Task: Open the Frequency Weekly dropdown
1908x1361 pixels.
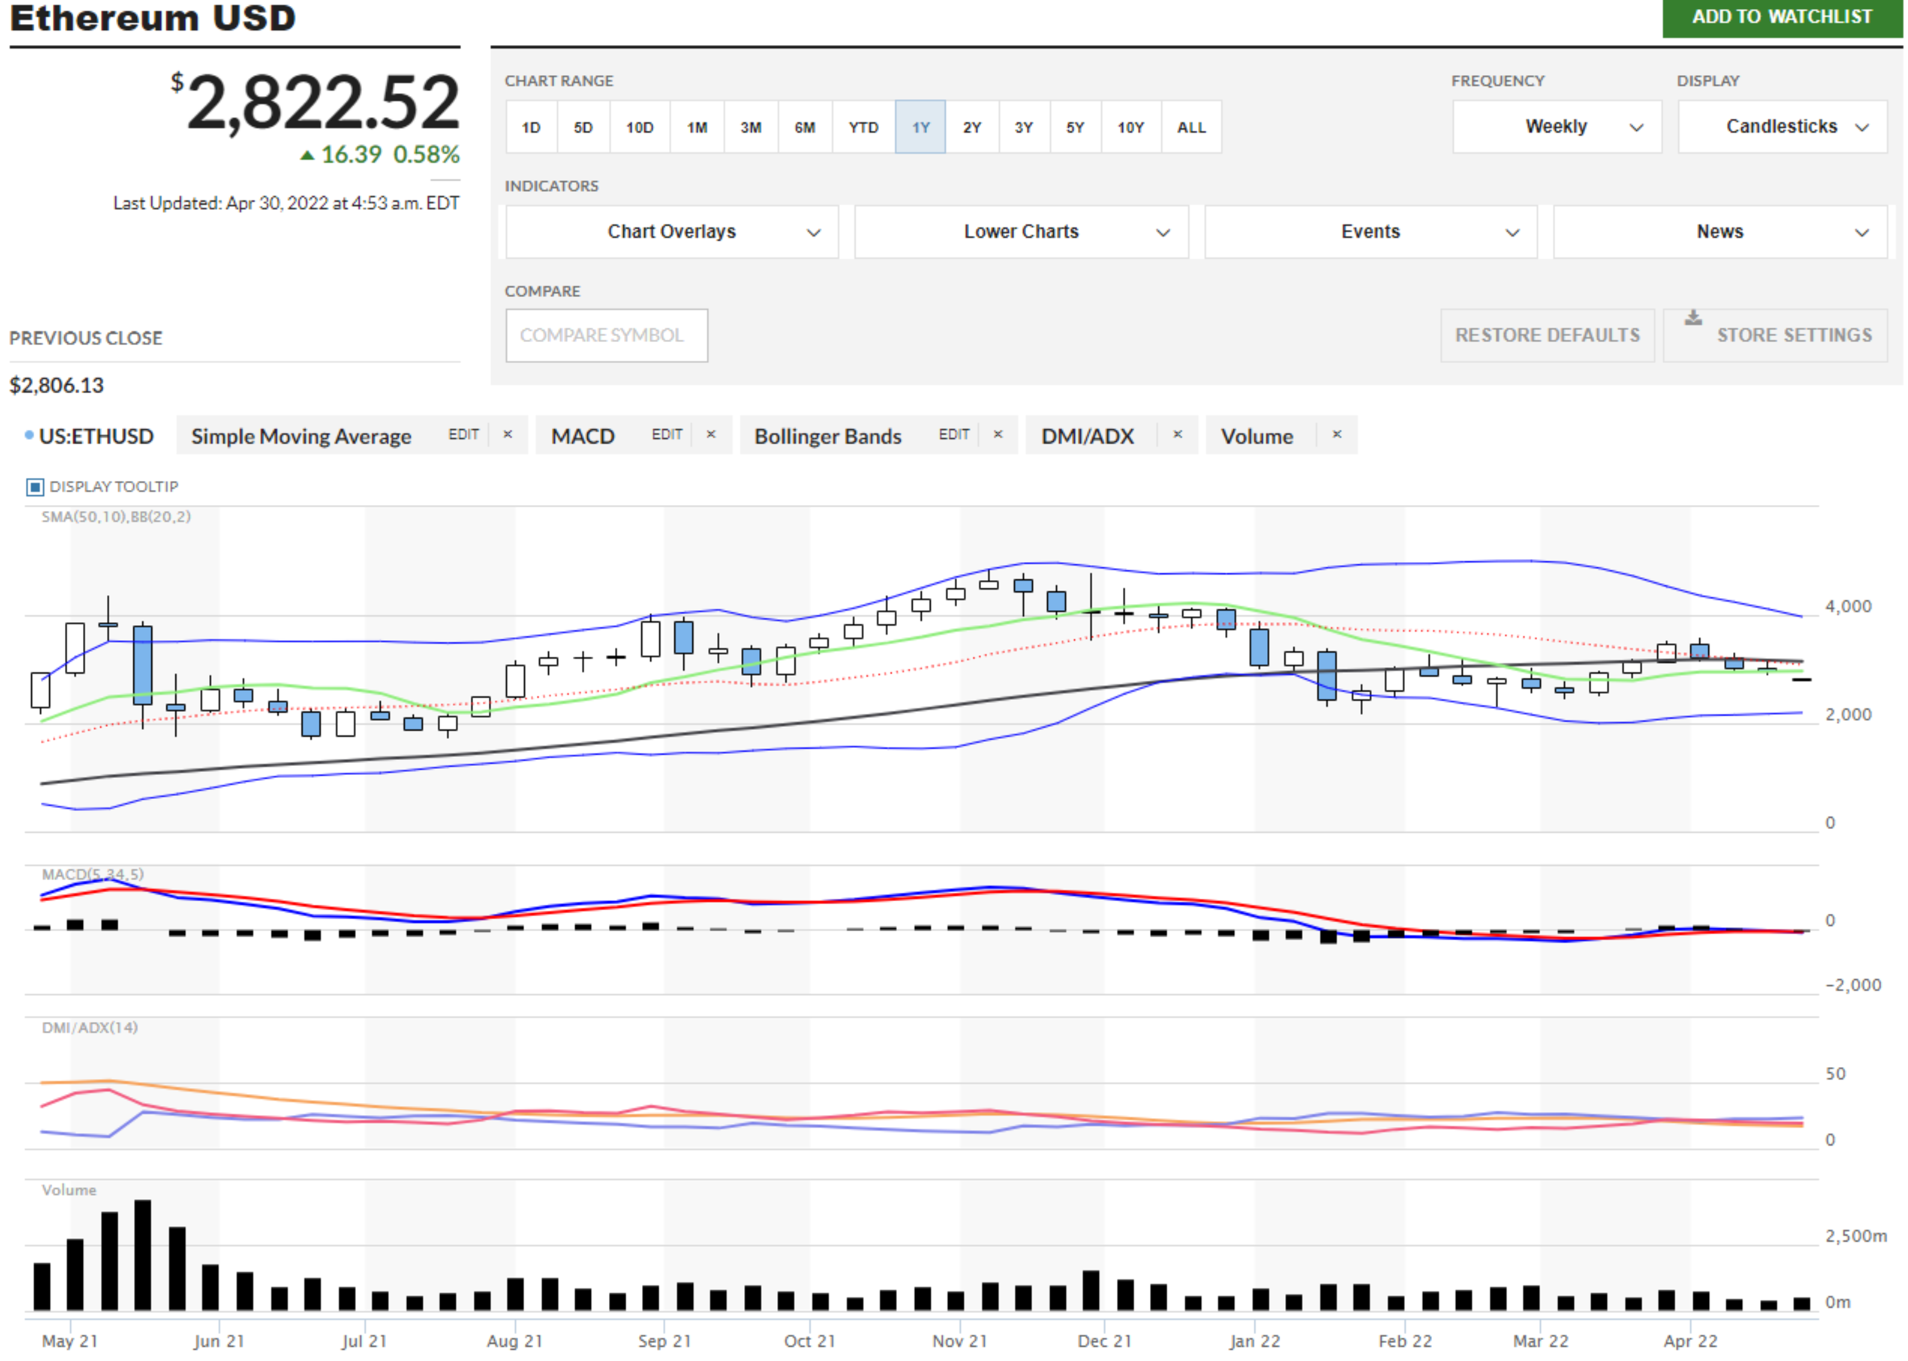Action: pyautogui.click(x=1558, y=127)
